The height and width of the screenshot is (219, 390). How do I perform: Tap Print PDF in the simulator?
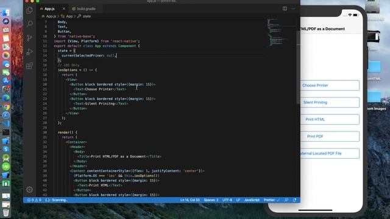point(330,136)
